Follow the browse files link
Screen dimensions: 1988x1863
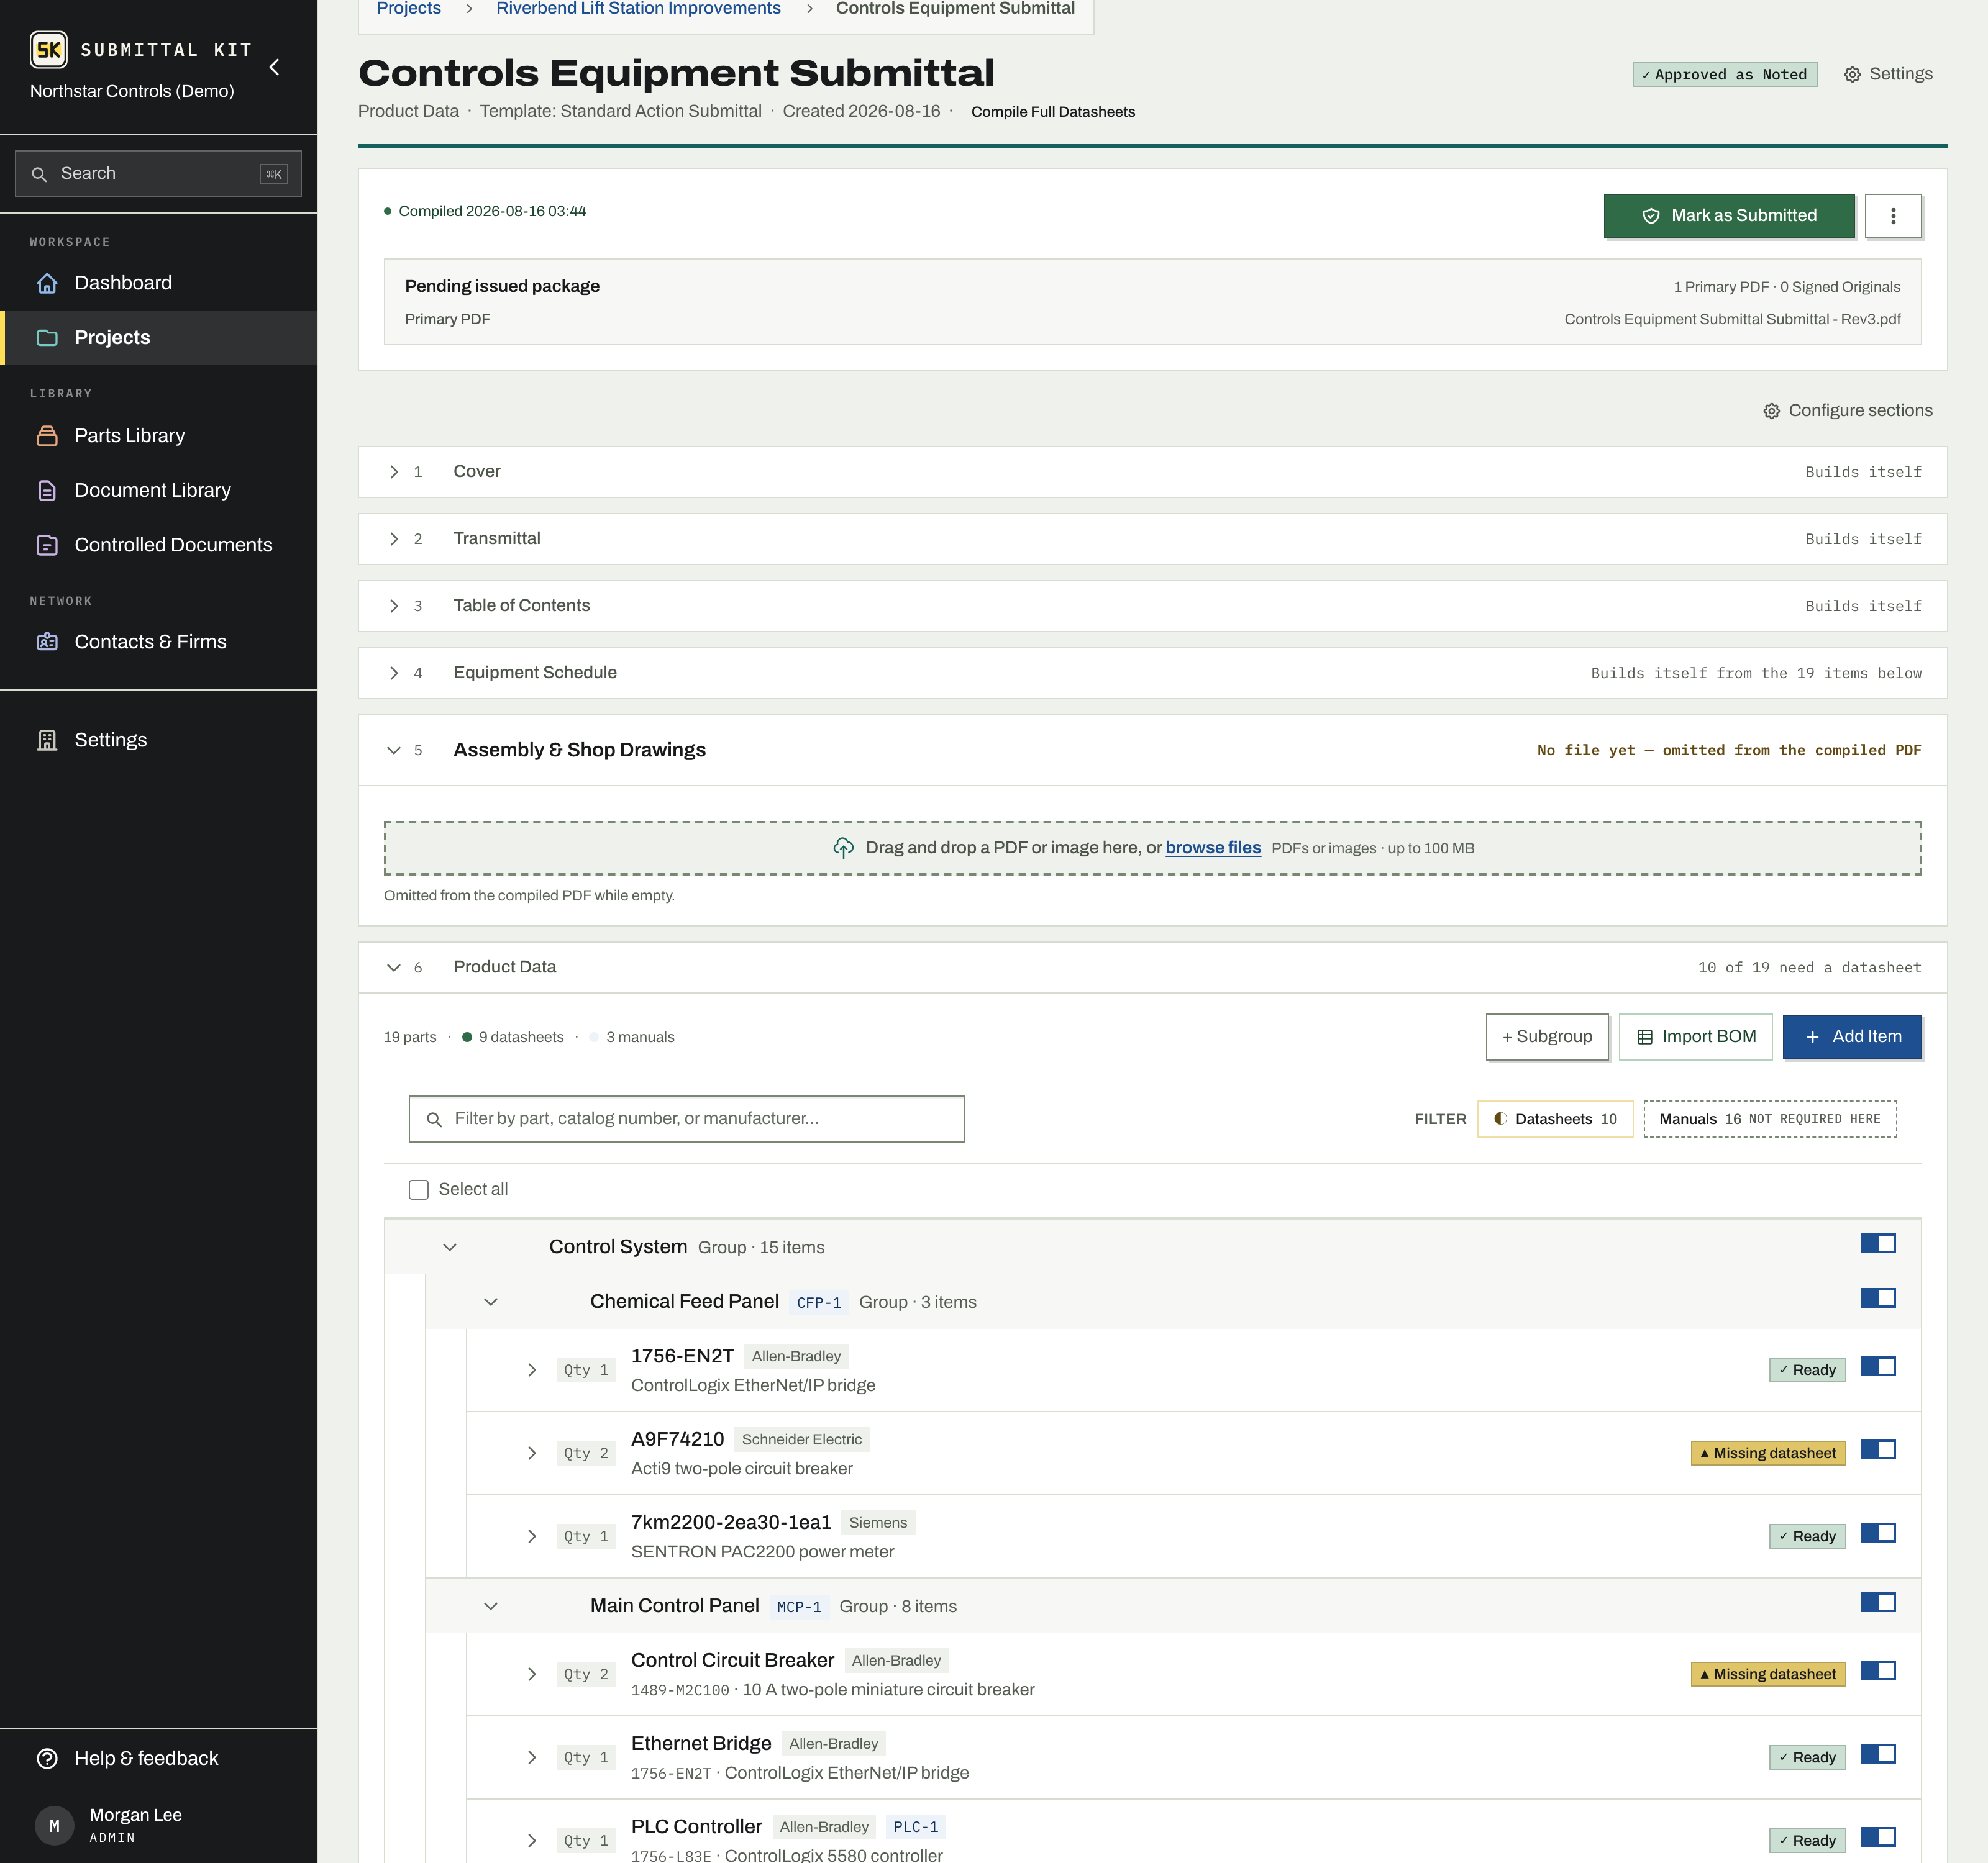(x=1213, y=848)
